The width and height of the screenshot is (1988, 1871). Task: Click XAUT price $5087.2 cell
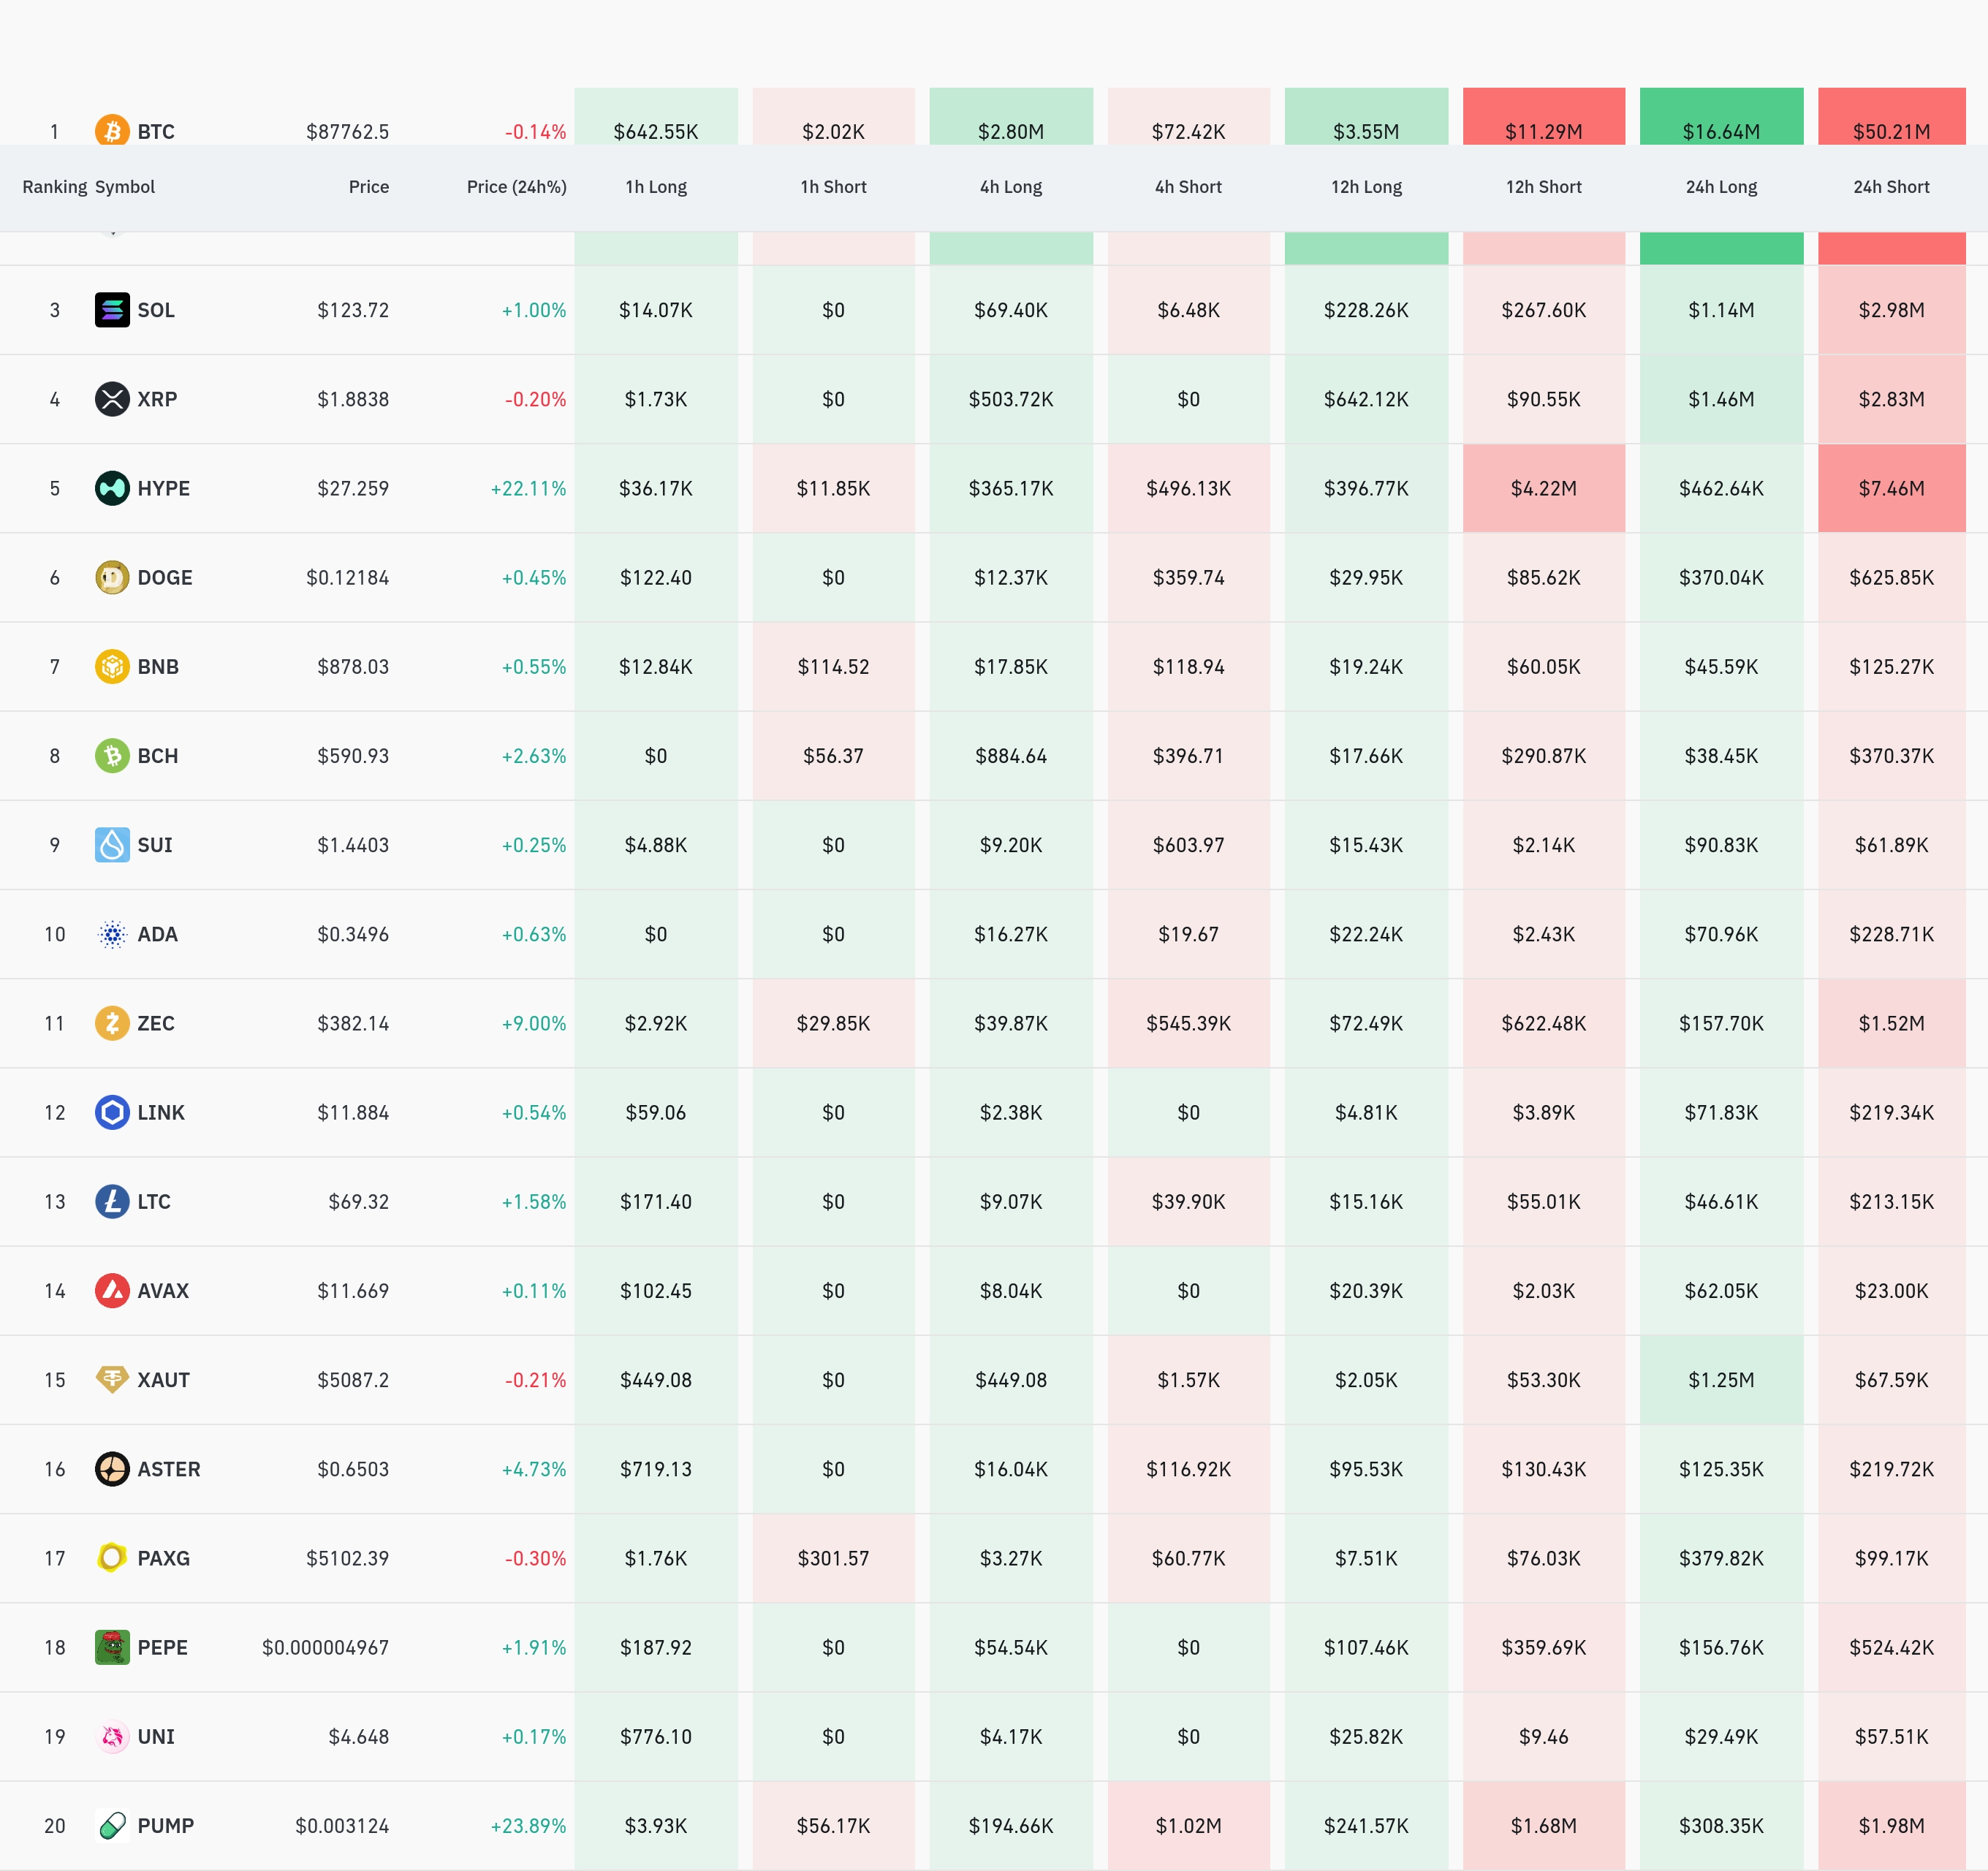pyautogui.click(x=353, y=1380)
